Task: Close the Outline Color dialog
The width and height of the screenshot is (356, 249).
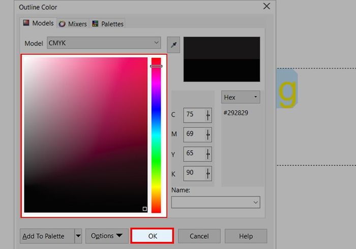Action: click(266, 6)
